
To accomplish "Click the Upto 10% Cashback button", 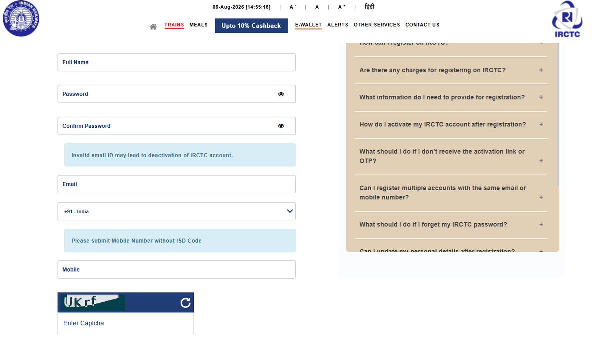I will coord(251,26).
